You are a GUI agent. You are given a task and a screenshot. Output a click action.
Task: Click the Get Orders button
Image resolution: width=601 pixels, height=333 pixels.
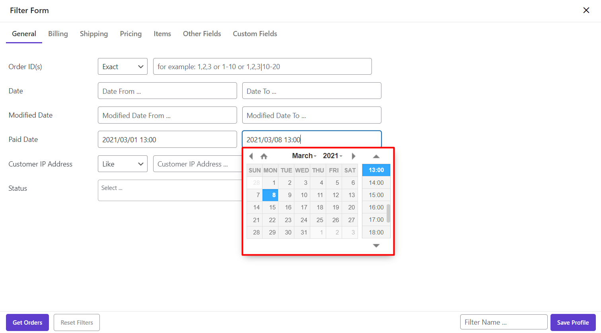(x=27, y=322)
